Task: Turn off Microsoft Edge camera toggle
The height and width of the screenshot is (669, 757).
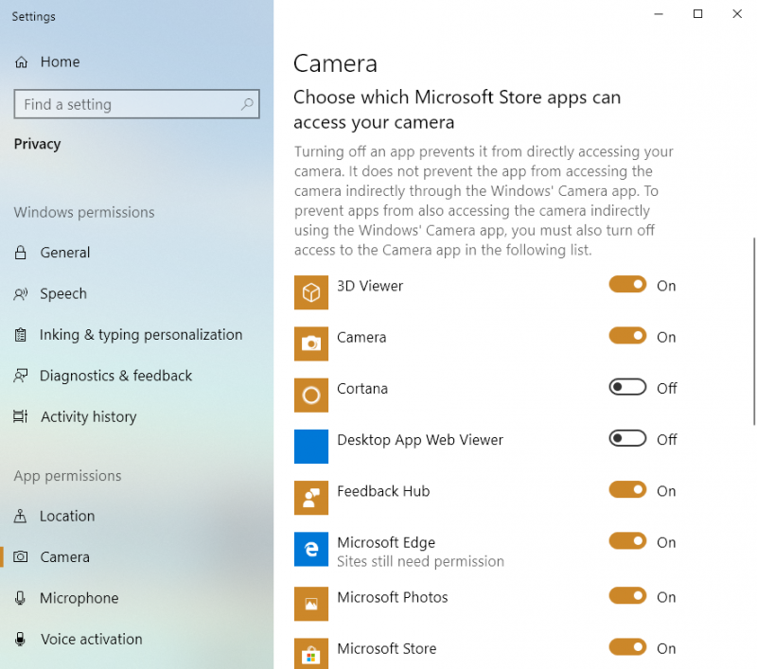Action: point(627,541)
